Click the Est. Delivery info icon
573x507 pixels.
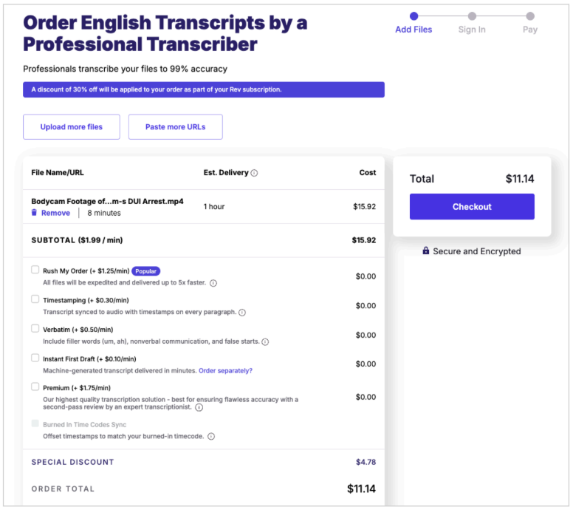tap(254, 173)
